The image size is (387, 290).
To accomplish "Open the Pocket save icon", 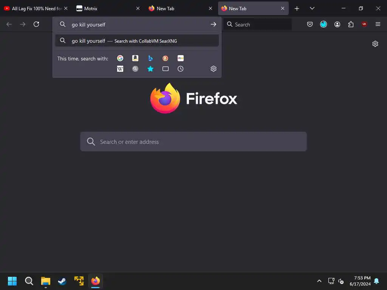I will [310, 24].
